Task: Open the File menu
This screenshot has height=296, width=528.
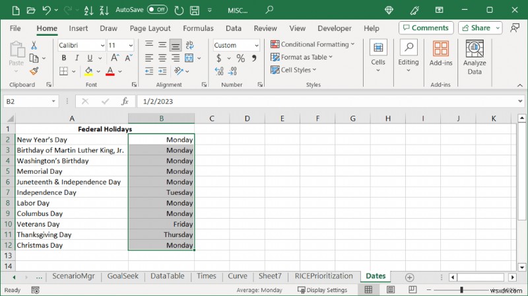Action: (15, 28)
